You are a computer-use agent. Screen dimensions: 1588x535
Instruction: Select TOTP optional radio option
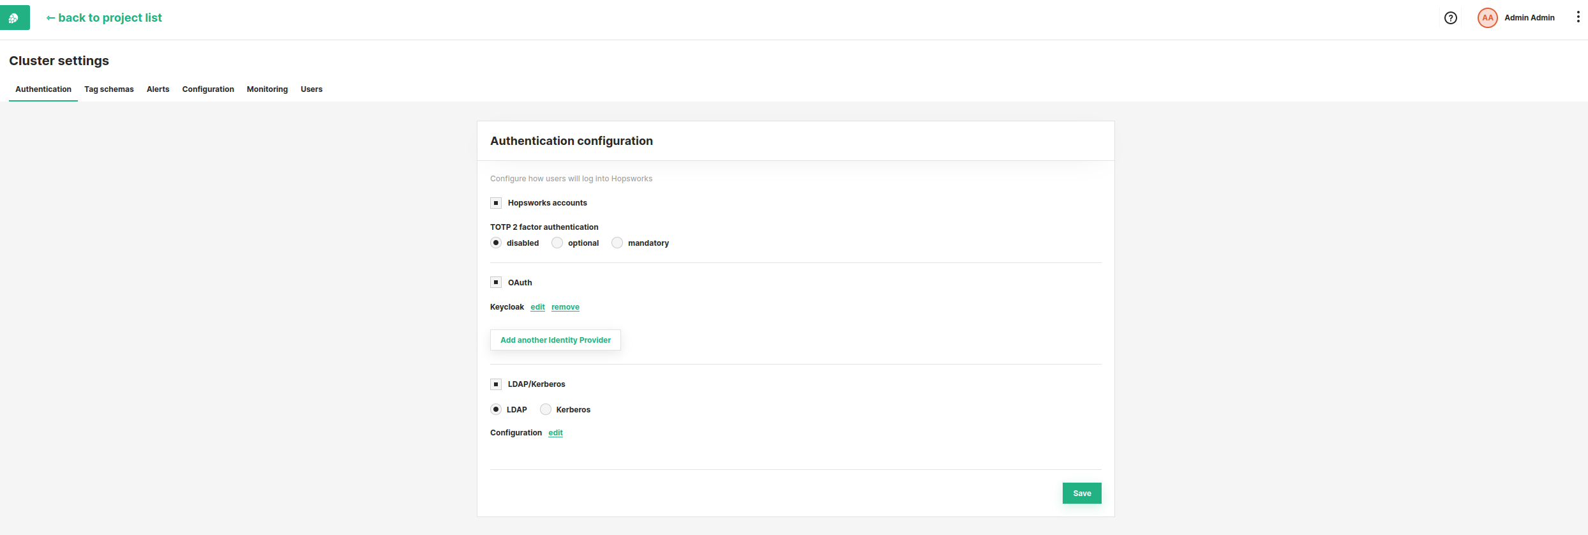click(x=557, y=243)
